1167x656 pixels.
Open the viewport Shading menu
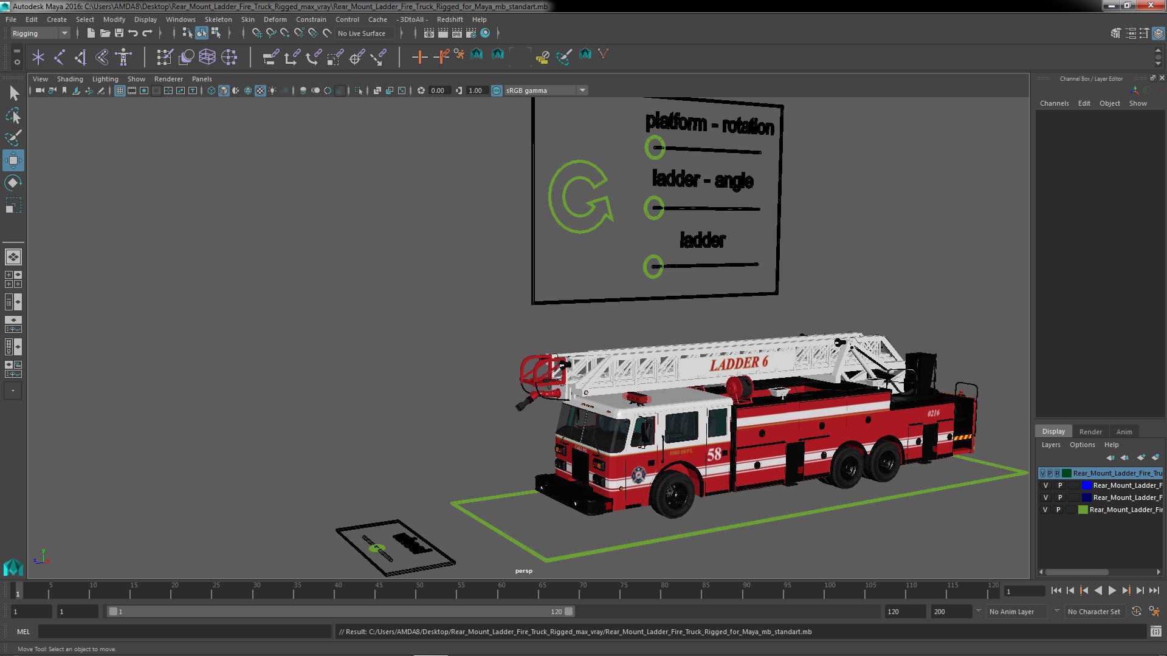pyautogui.click(x=70, y=79)
